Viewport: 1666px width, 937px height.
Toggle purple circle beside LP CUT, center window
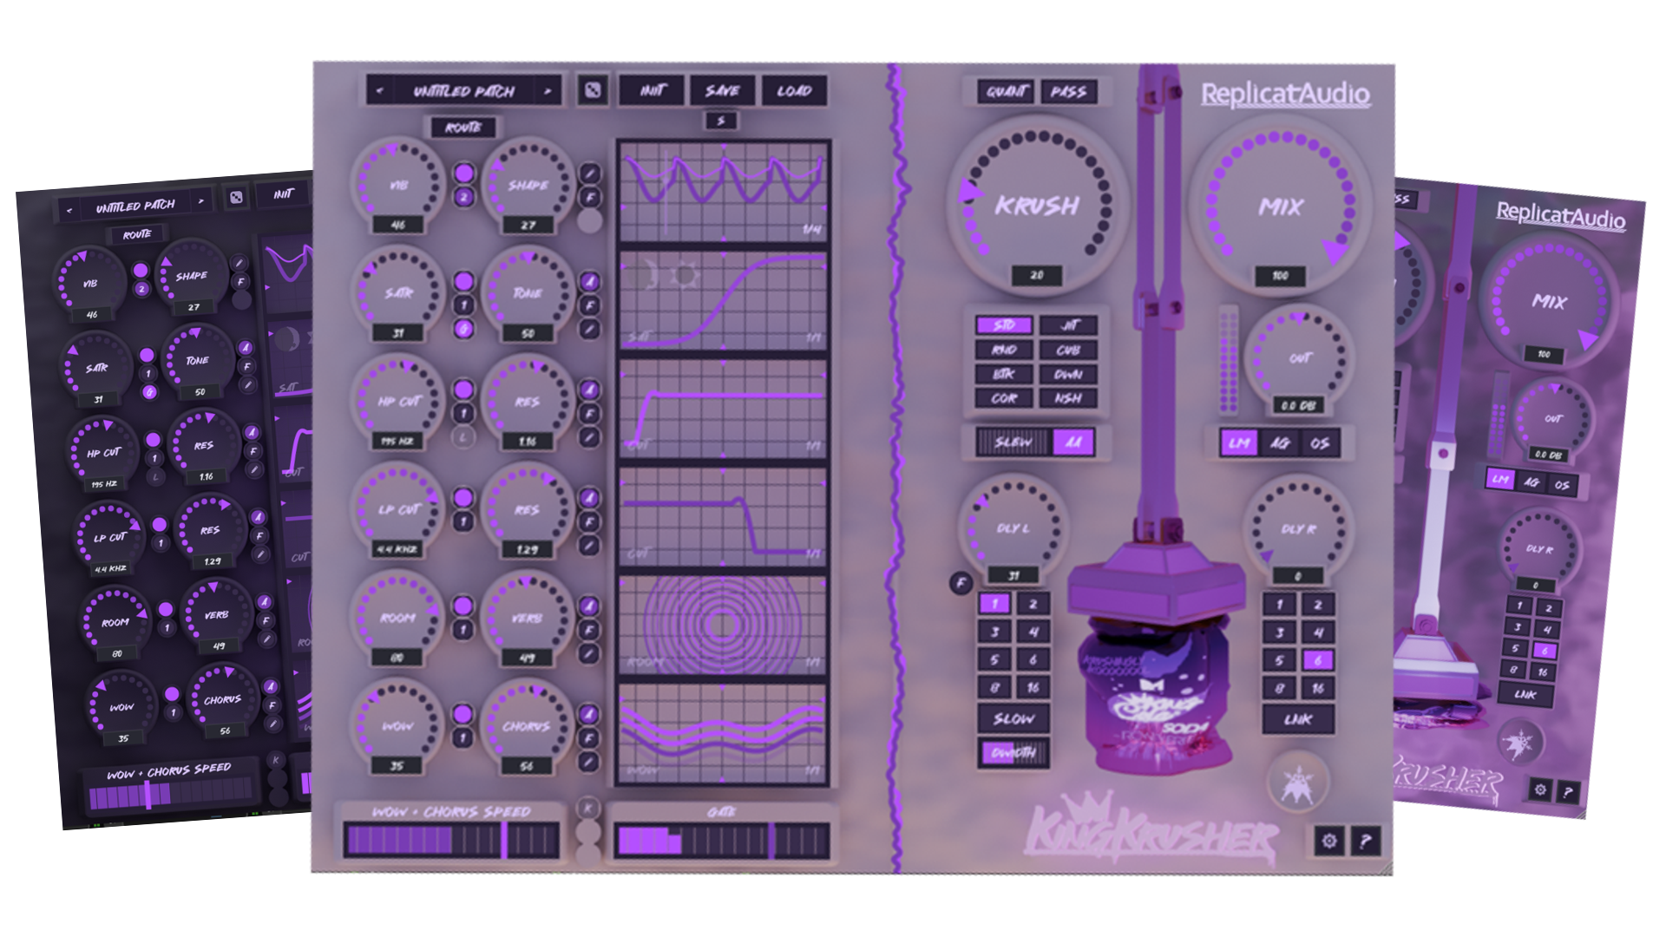pos(464,497)
